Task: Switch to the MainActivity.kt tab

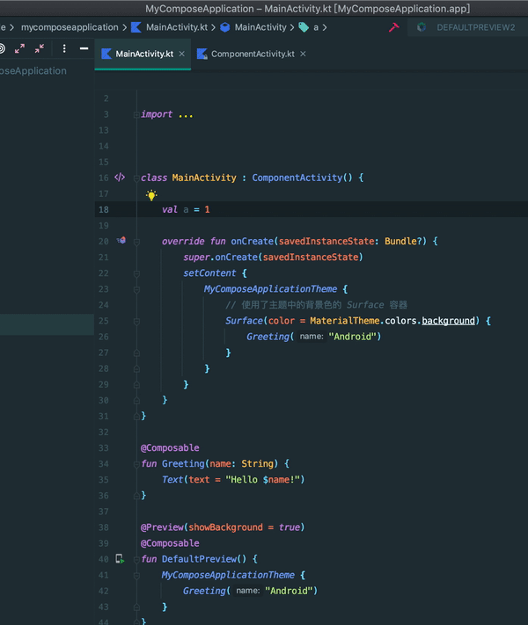Action: [143, 54]
